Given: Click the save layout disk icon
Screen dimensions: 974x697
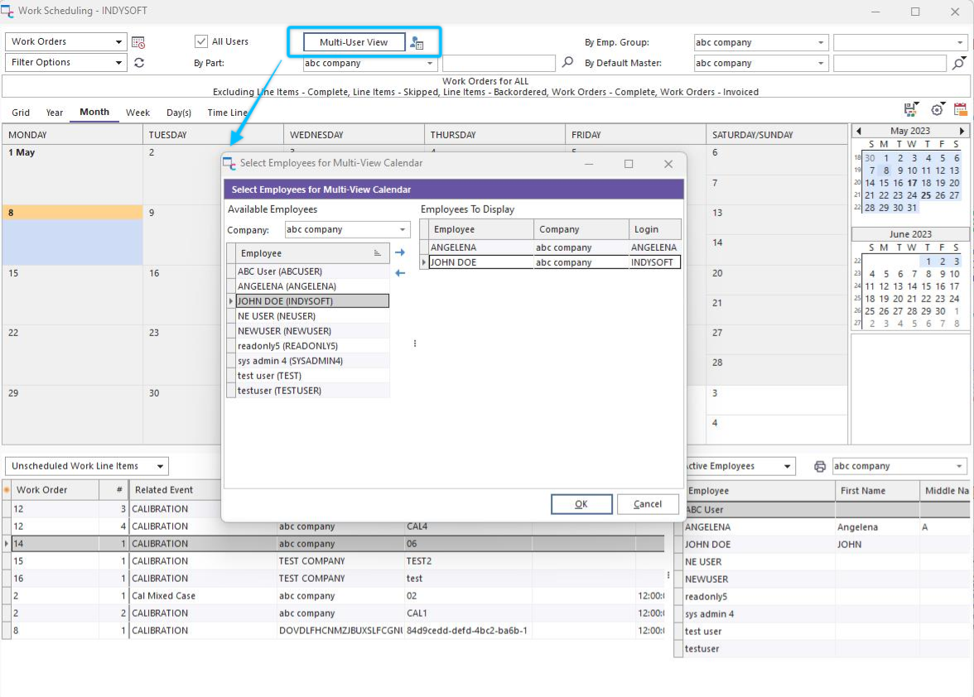Looking at the screenshot, I should [911, 109].
